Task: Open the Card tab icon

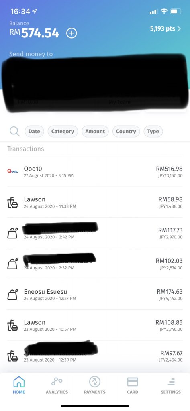Action: tap(133, 382)
